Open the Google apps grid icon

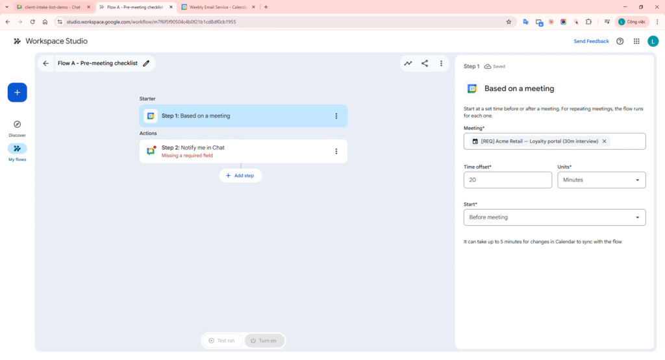[x=636, y=41]
